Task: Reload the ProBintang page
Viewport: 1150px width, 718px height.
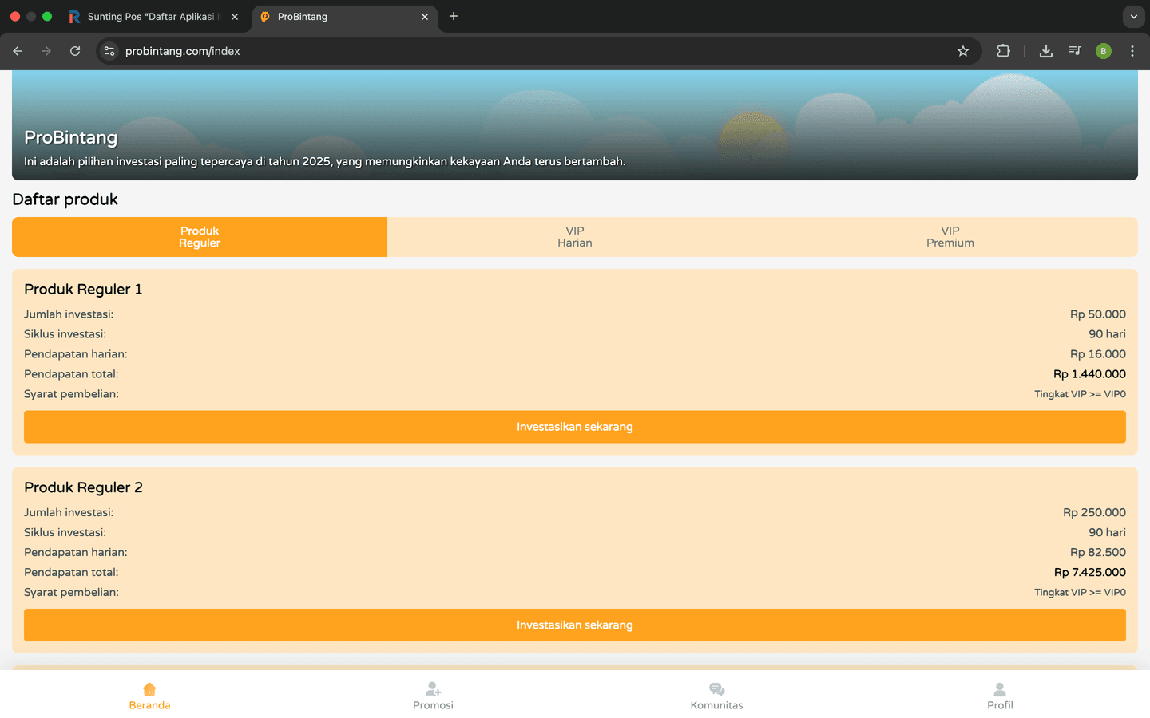Action: 75,51
